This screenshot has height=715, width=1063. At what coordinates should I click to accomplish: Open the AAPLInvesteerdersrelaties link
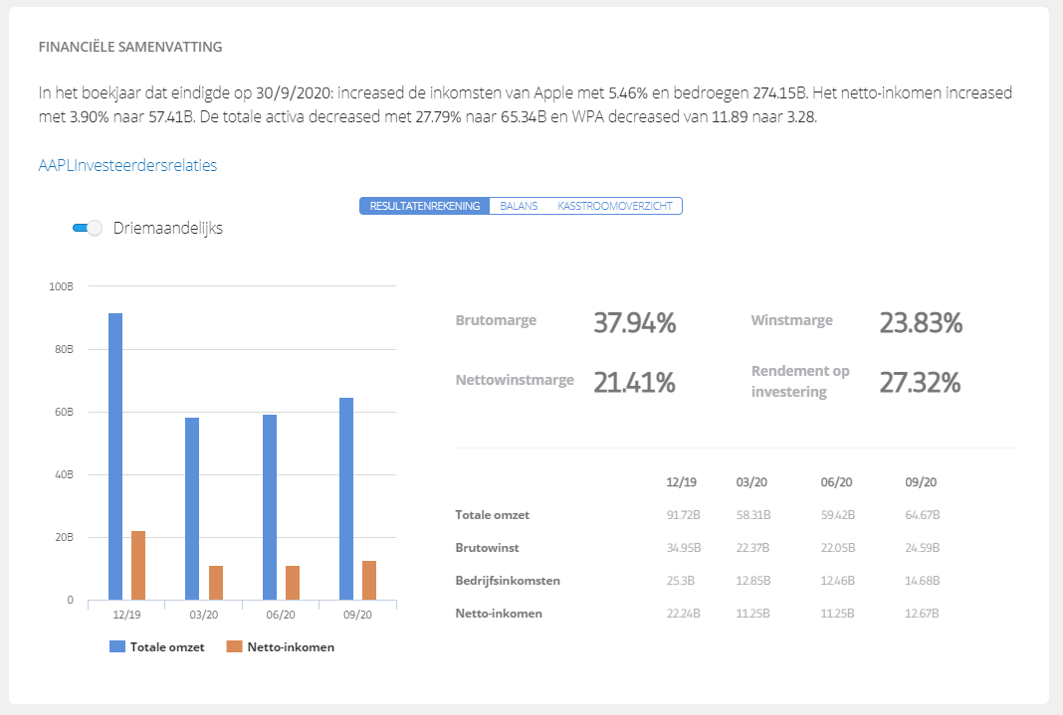pyautogui.click(x=127, y=165)
